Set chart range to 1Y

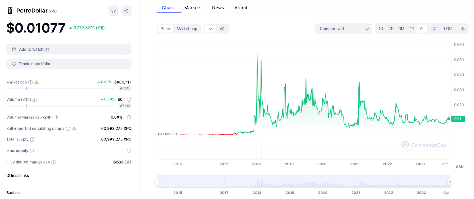[412, 29]
